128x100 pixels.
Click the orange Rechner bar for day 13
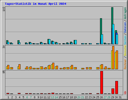pos(53,66)
